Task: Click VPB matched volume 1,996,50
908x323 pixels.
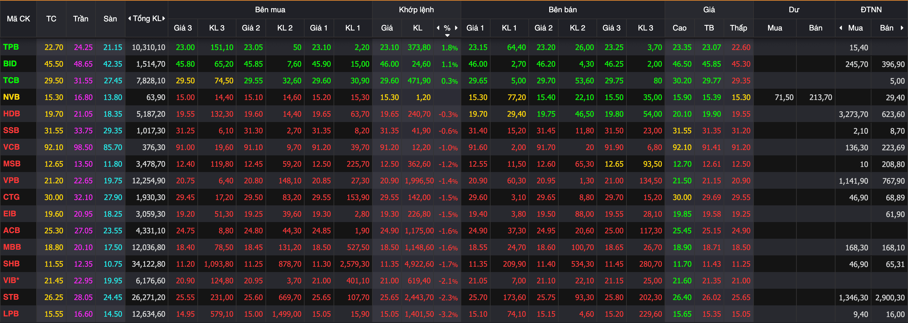Action: [419, 181]
